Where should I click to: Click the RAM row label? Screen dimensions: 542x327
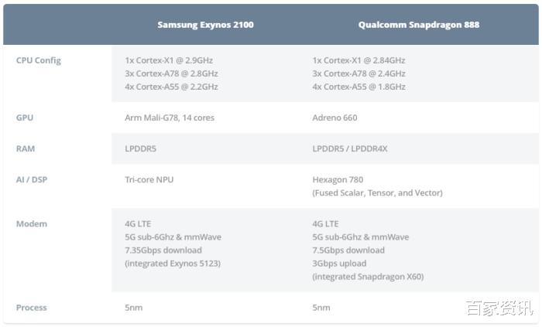(26, 148)
